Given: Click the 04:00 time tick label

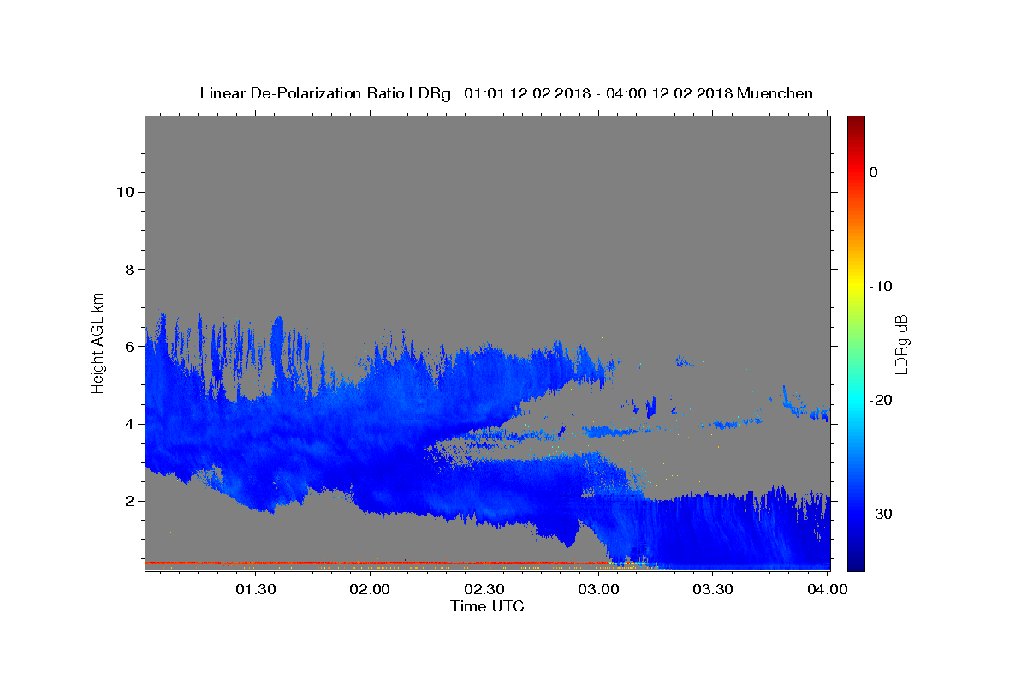Looking at the screenshot, I should 828,589.
